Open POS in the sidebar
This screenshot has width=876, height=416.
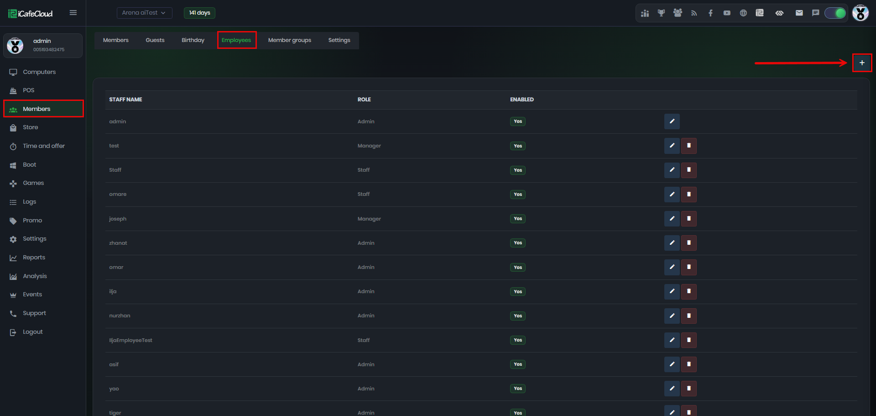tap(43, 90)
